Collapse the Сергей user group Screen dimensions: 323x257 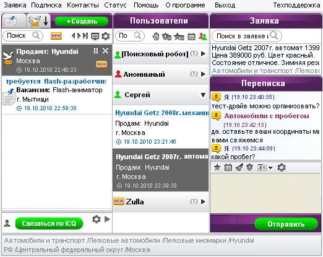tap(203, 95)
